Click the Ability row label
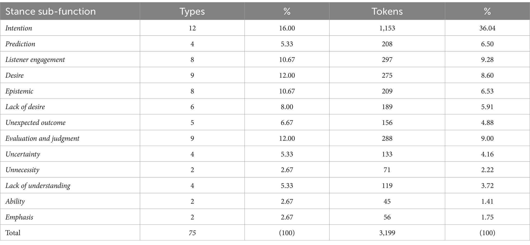The image size is (530, 245). 15,202
